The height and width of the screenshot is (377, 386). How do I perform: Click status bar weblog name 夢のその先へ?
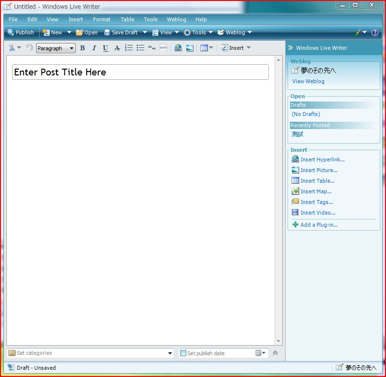(x=361, y=368)
